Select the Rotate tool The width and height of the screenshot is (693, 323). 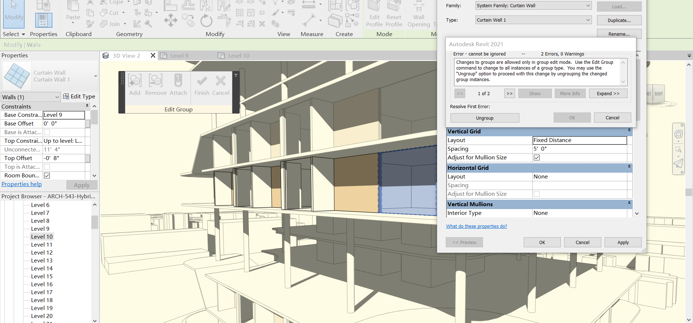click(206, 21)
